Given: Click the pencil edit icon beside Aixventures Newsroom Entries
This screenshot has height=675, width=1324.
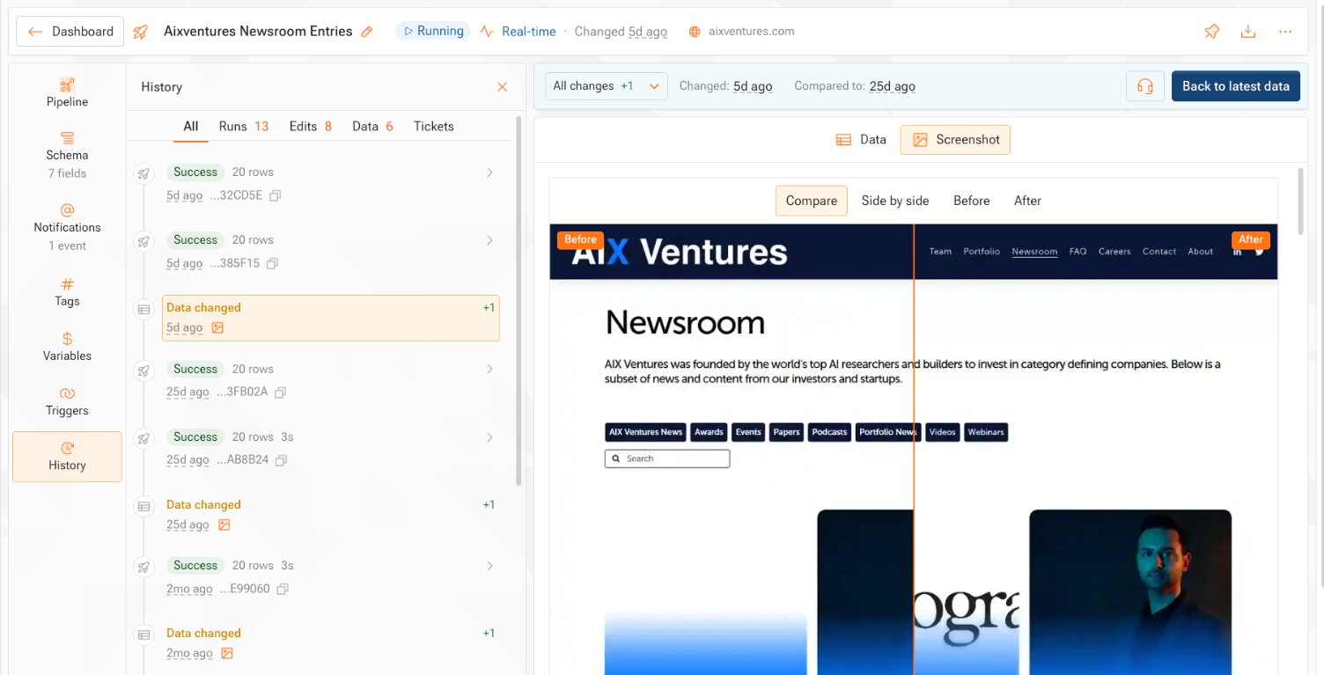Looking at the screenshot, I should pos(367,32).
